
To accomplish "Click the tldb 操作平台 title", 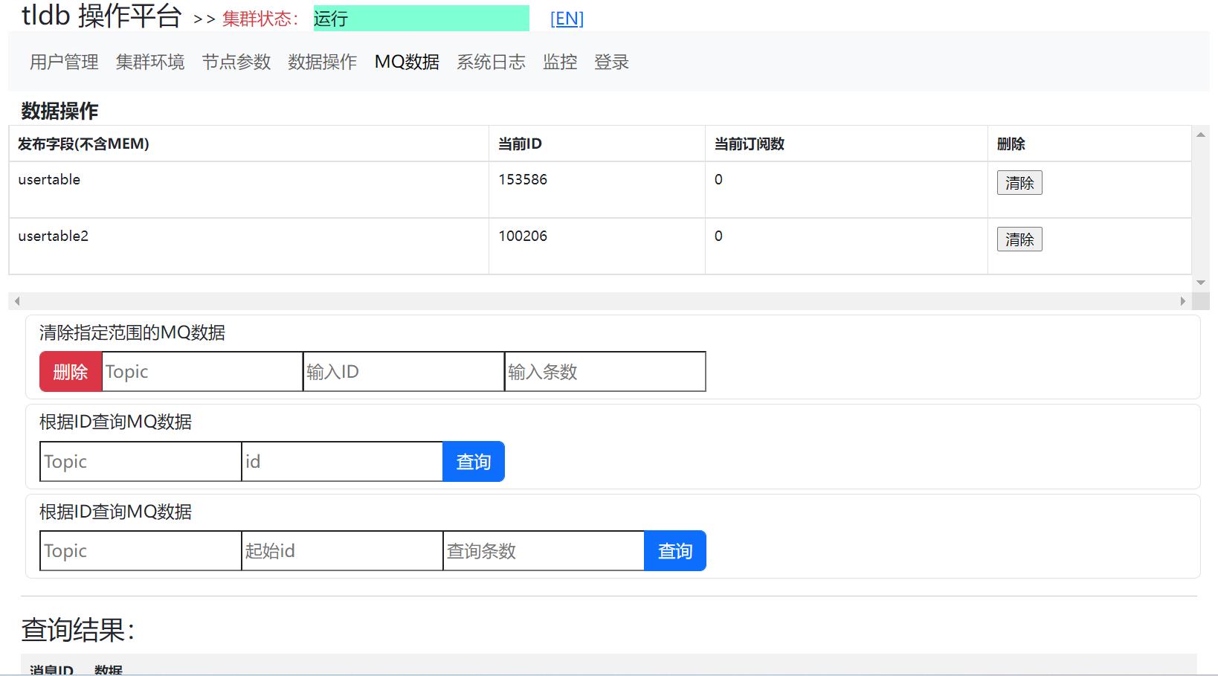I will pyautogui.click(x=102, y=16).
